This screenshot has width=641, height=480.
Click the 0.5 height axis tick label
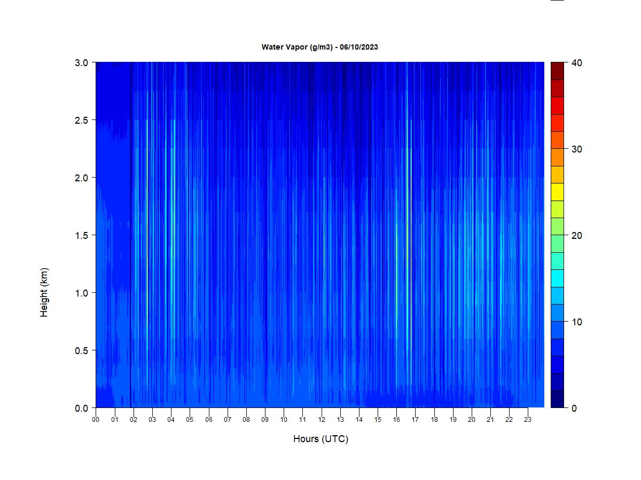[x=81, y=350]
